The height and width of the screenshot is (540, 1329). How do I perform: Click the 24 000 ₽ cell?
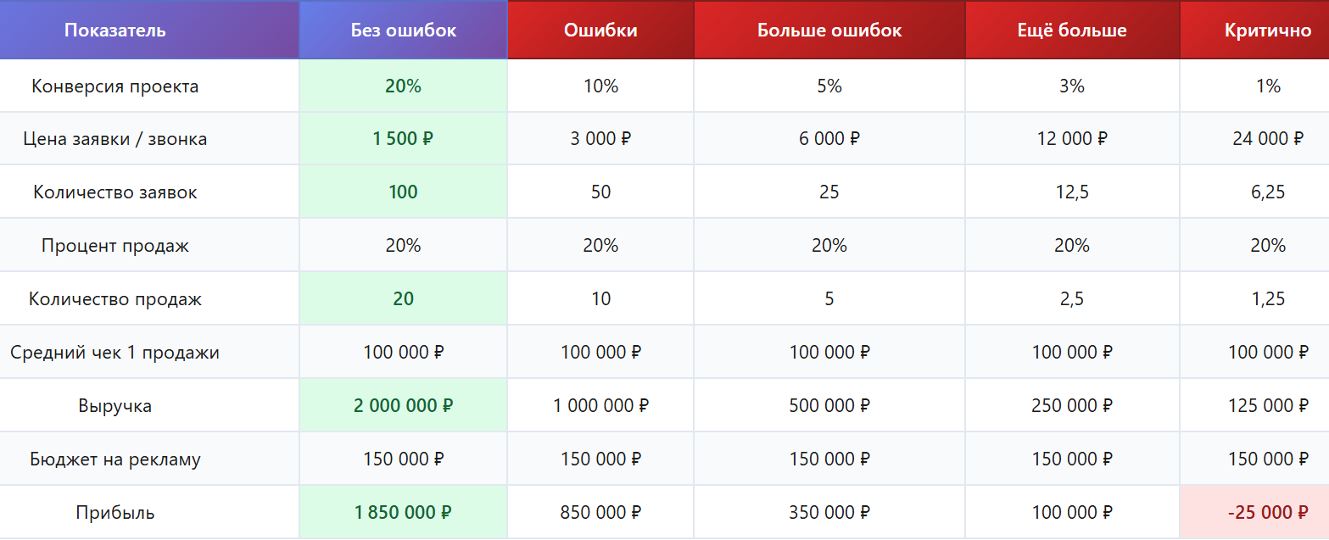click(1267, 139)
